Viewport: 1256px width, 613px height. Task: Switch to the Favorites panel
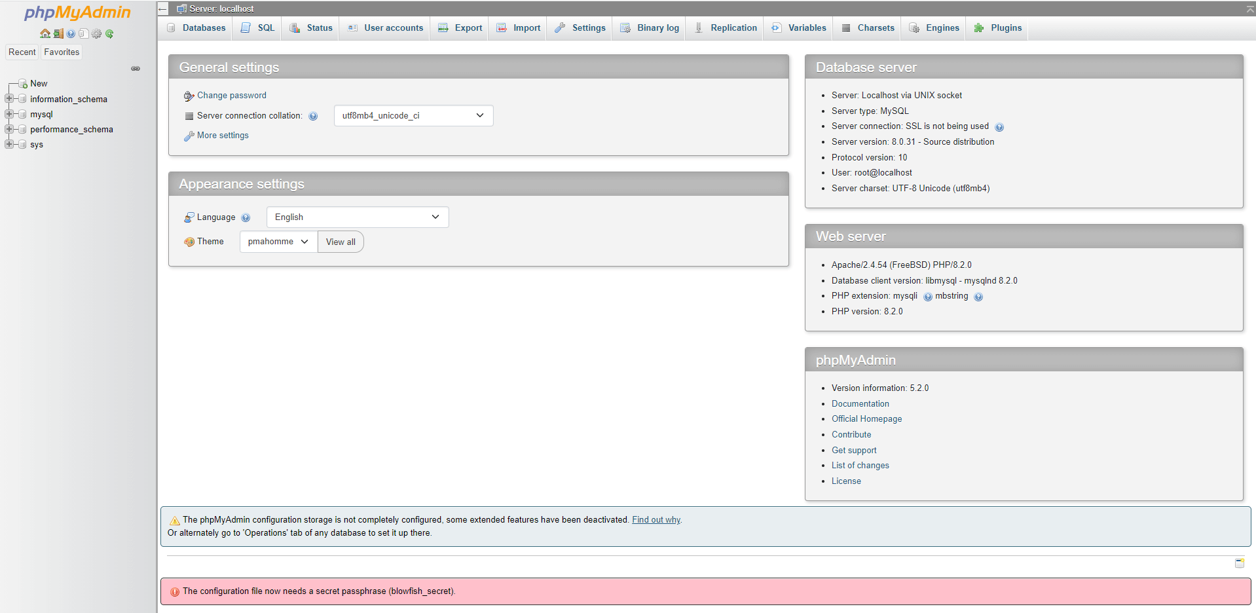61,52
